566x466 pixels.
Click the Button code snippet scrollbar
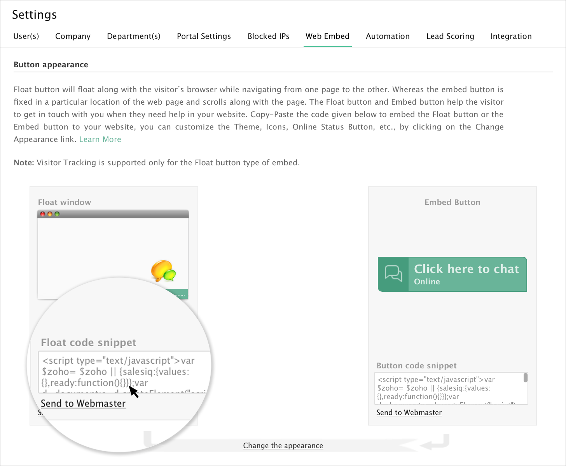click(x=525, y=378)
